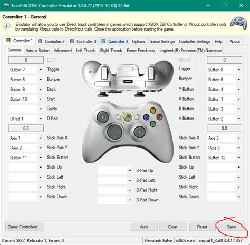
Task: Open the right Stick Button dropdown showing Button 12
Action: [x=224, y=158]
